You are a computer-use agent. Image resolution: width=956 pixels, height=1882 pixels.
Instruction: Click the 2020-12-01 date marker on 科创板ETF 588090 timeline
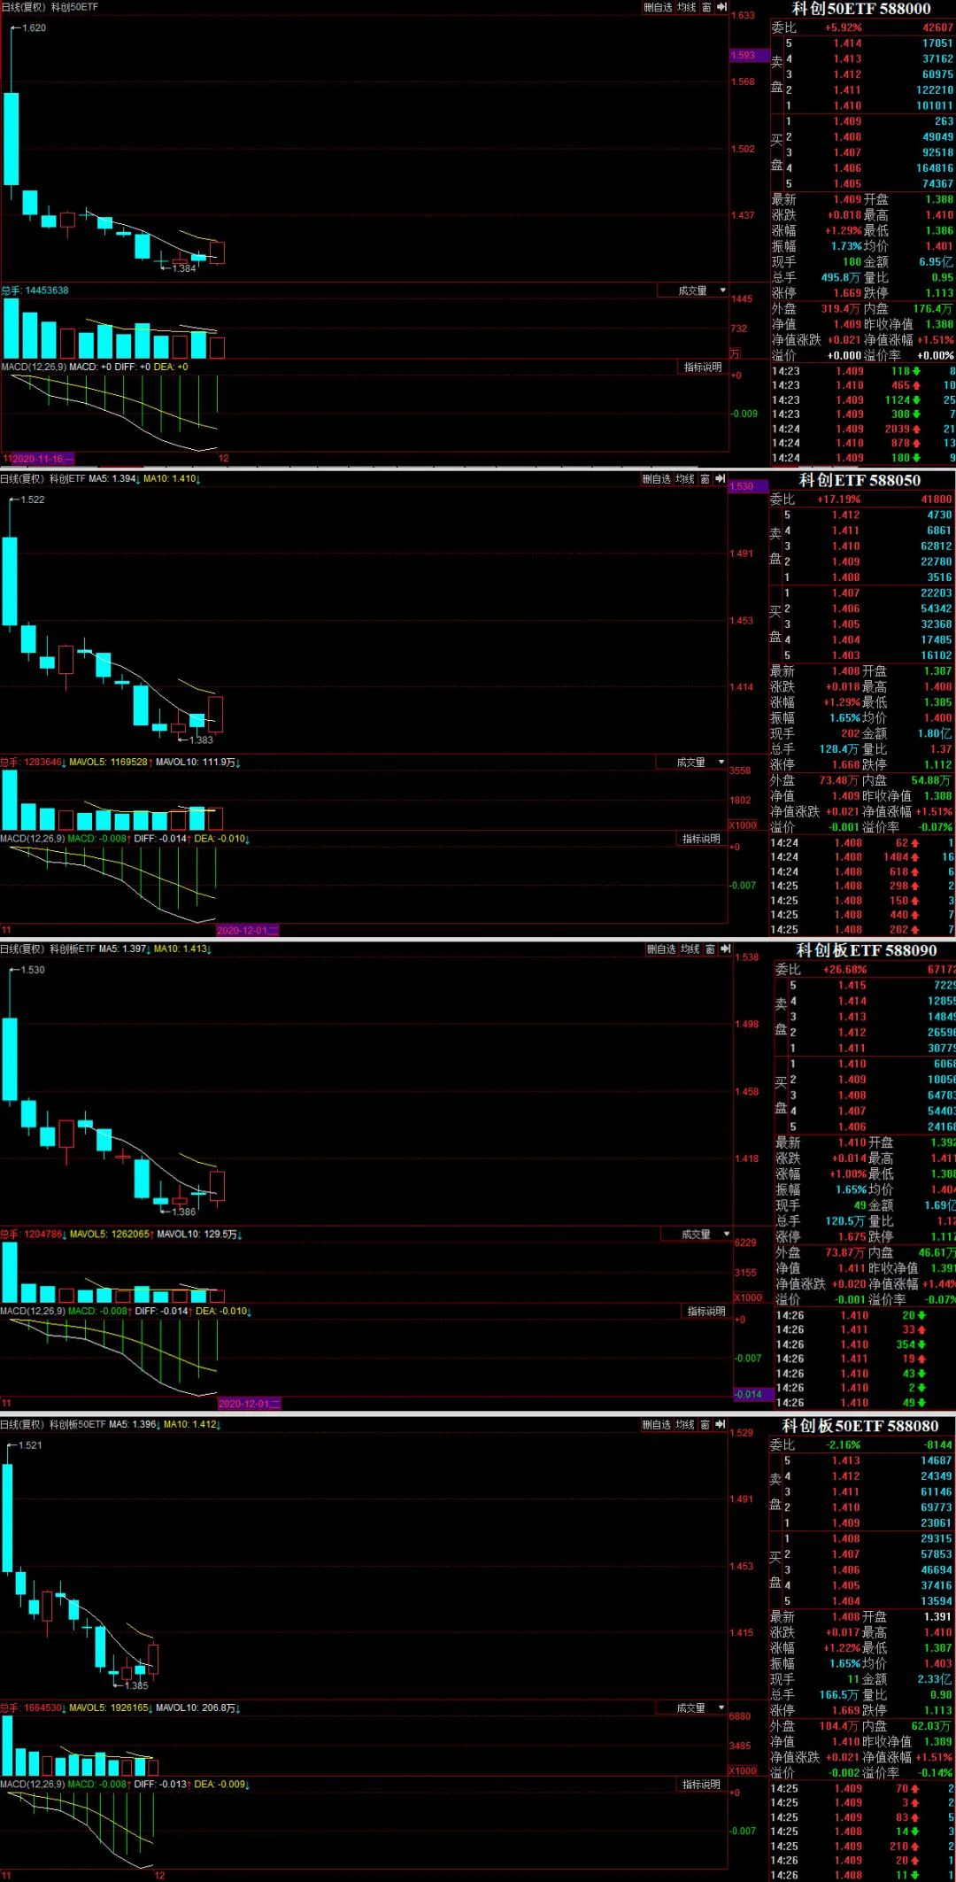250,1404
